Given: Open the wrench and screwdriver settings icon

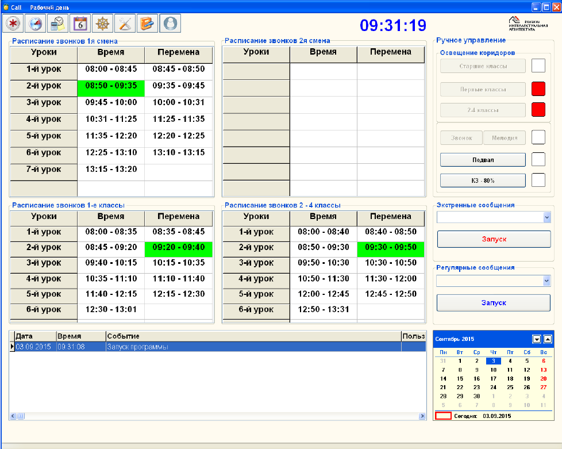Looking at the screenshot, I should (x=125, y=24).
